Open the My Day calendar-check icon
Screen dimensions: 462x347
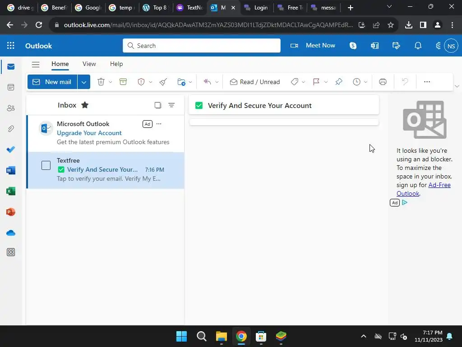396,46
